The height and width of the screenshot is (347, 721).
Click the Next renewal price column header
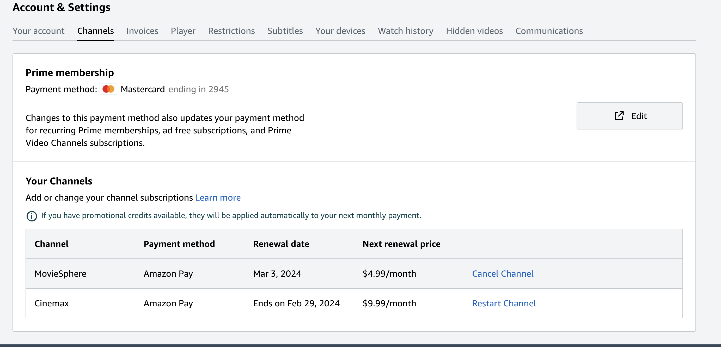pos(401,244)
